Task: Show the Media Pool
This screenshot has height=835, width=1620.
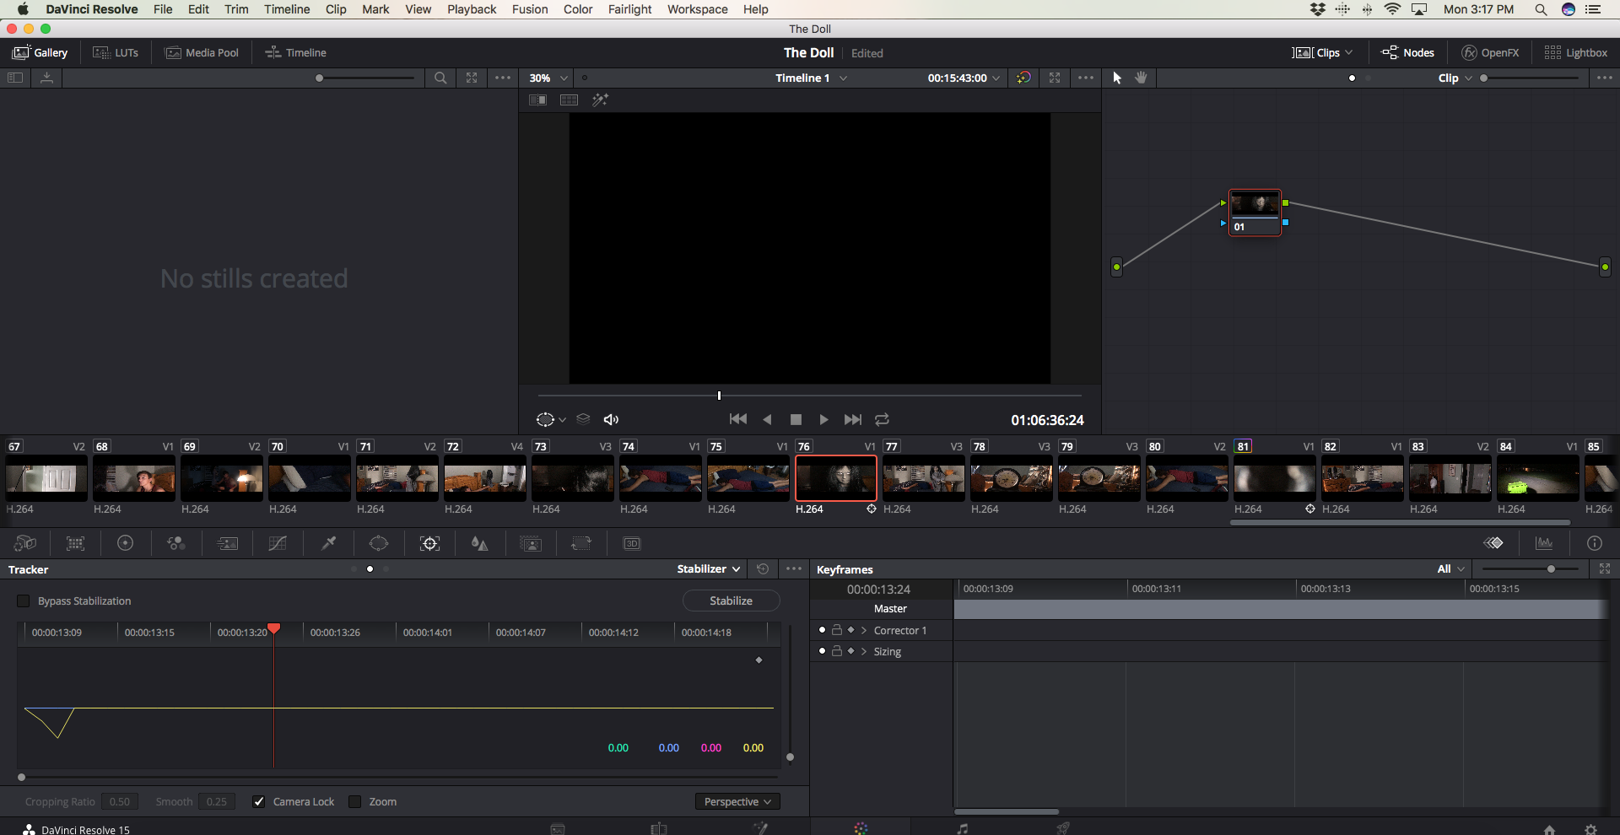Action: tap(202, 52)
